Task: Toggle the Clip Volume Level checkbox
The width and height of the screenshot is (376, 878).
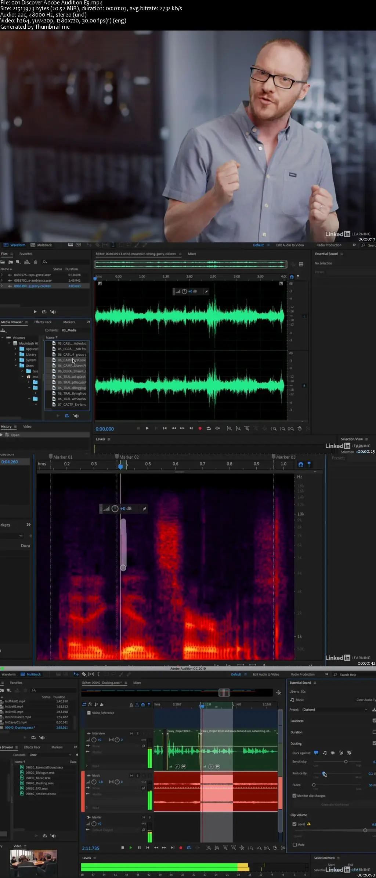Action: coord(294,824)
